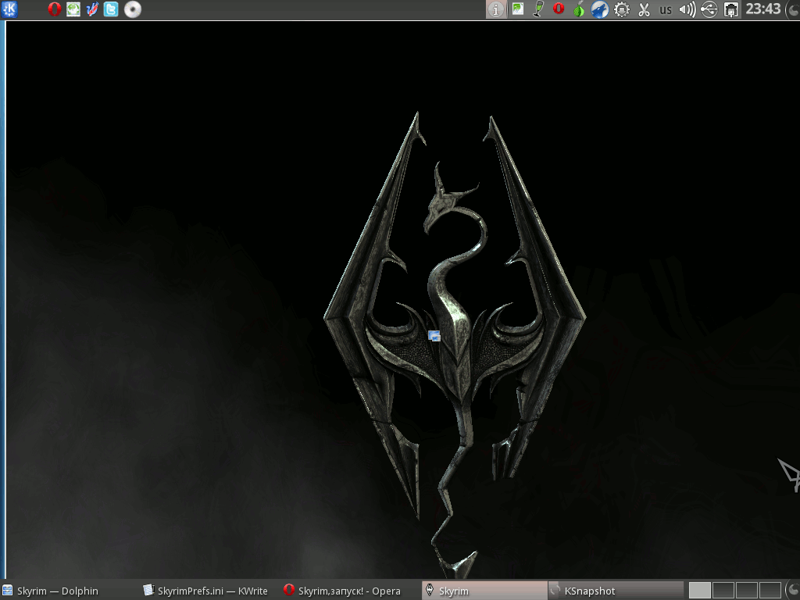Switch to third virtual desktop in pager
This screenshot has height=600, width=800.
click(x=746, y=591)
